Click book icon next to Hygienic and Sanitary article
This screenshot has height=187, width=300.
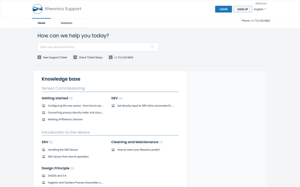43,183
